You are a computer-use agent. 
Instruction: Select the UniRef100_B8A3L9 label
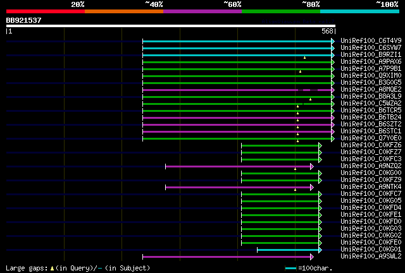click(x=371, y=97)
